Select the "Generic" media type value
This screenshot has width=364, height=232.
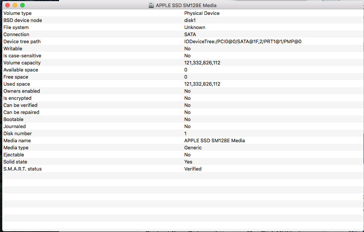click(193, 148)
